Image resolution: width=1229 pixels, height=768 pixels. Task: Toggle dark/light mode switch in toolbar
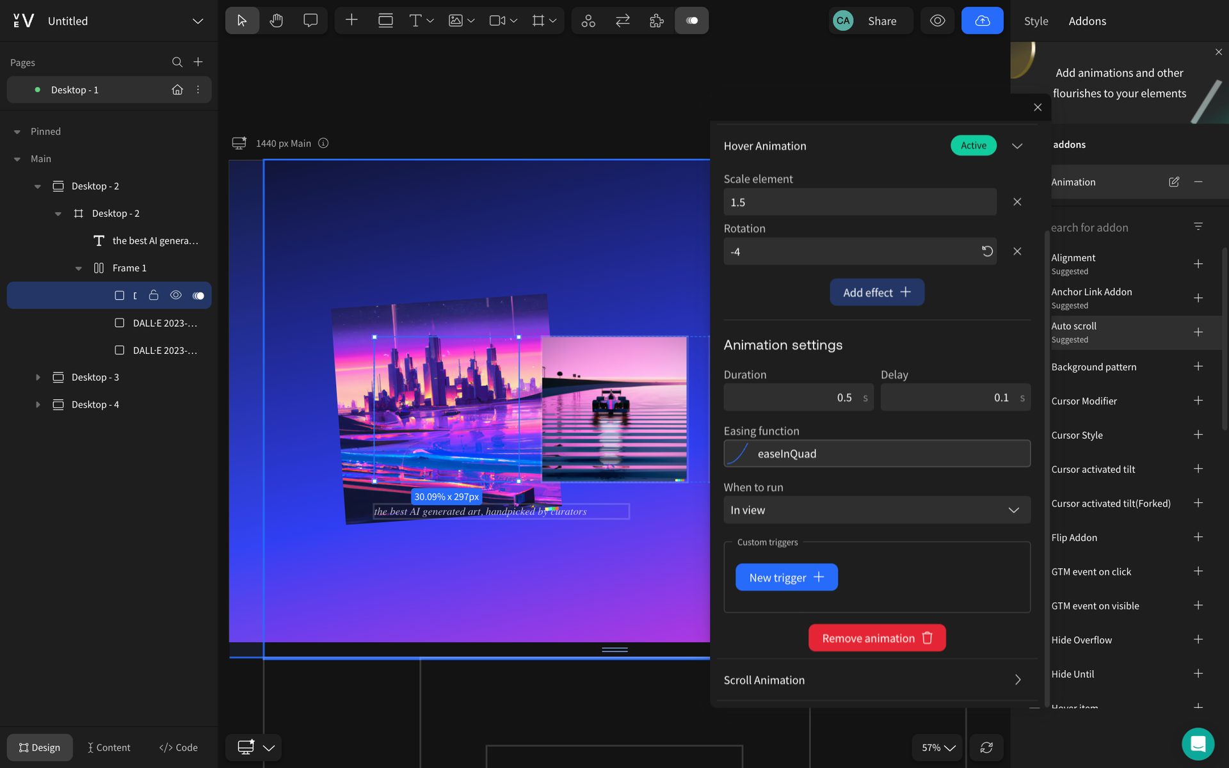[x=691, y=19]
